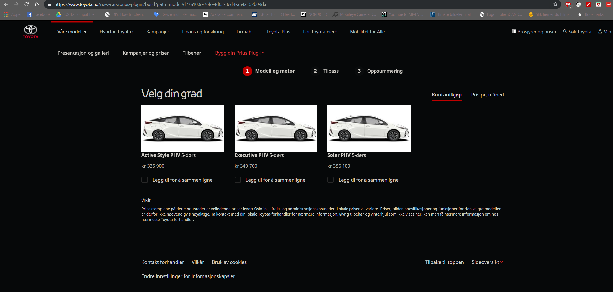Open the NORDIC3D bookmark
This screenshot has height=292, width=613.
(x=314, y=14)
